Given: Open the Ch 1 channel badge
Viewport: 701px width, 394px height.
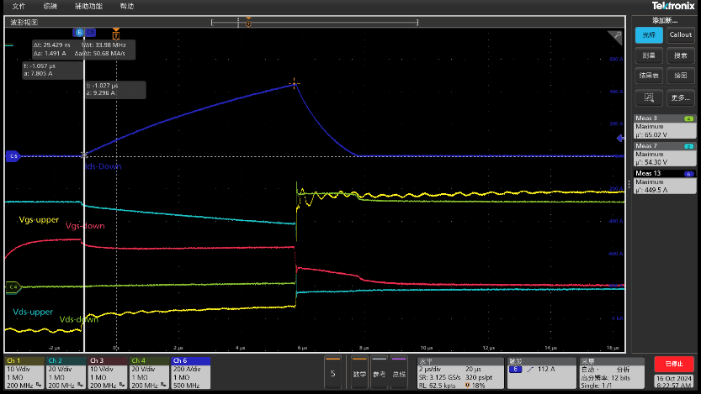Looking at the screenshot, I should [24, 373].
